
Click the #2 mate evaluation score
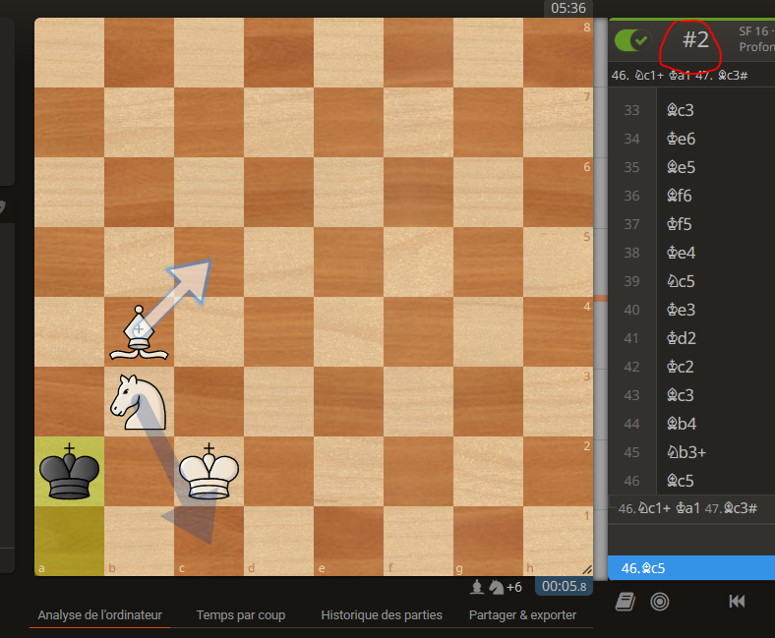click(695, 40)
